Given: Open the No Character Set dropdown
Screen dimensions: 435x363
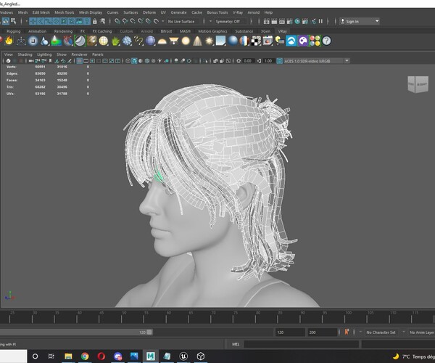Looking at the screenshot, I should (382, 333).
